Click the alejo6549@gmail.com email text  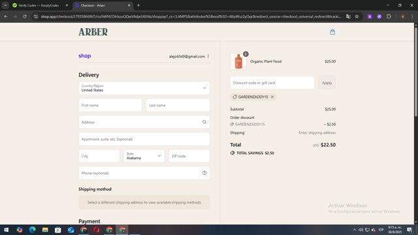(187, 56)
